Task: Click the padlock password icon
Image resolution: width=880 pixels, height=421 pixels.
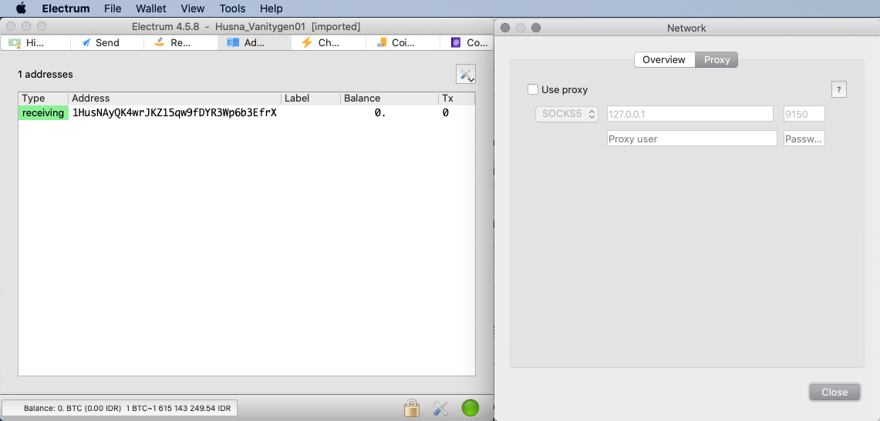Action: tap(412, 408)
